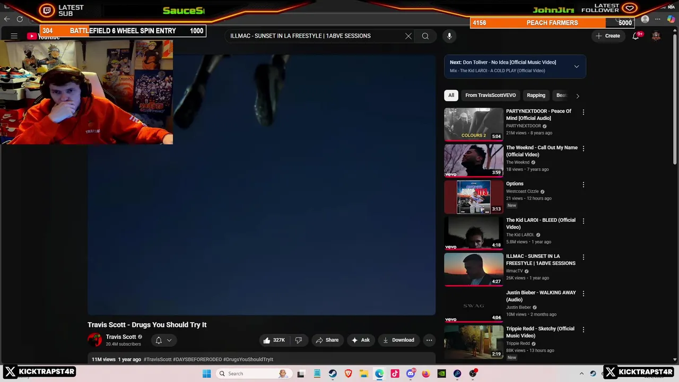Open The Kid LAROI BLEED video title

[541, 223]
